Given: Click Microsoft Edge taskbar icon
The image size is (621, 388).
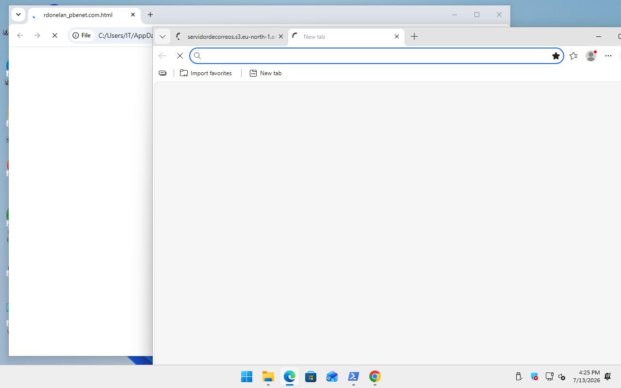Looking at the screenshot, I should click(x=289, y=376).
